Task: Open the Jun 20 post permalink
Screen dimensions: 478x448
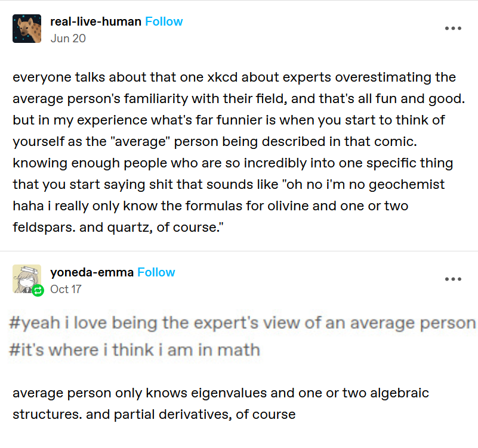Action: 68,38
